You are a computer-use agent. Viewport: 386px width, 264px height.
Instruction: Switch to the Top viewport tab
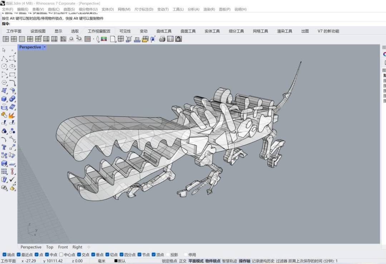(x=50, y=247)
